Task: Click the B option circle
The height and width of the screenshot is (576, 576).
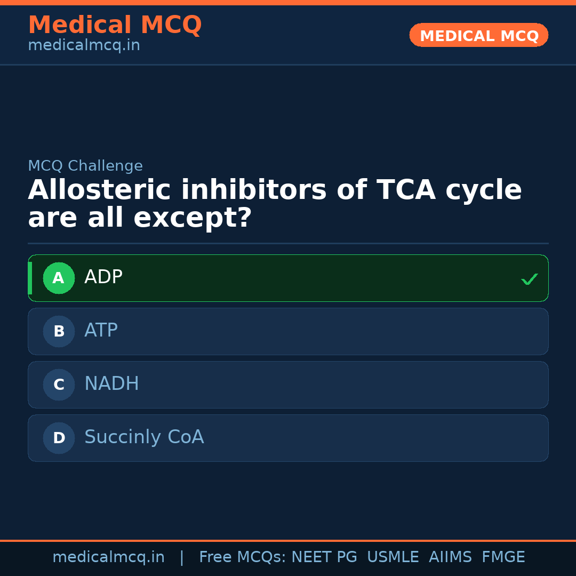Action: coord(59,331)
